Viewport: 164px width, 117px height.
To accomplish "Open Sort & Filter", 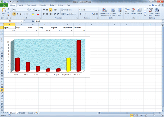I will (151, 12).
